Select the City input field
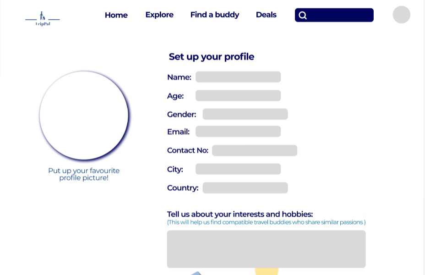Image resolution: width=425 pixels, height=275 pixels. click(237, 169)
